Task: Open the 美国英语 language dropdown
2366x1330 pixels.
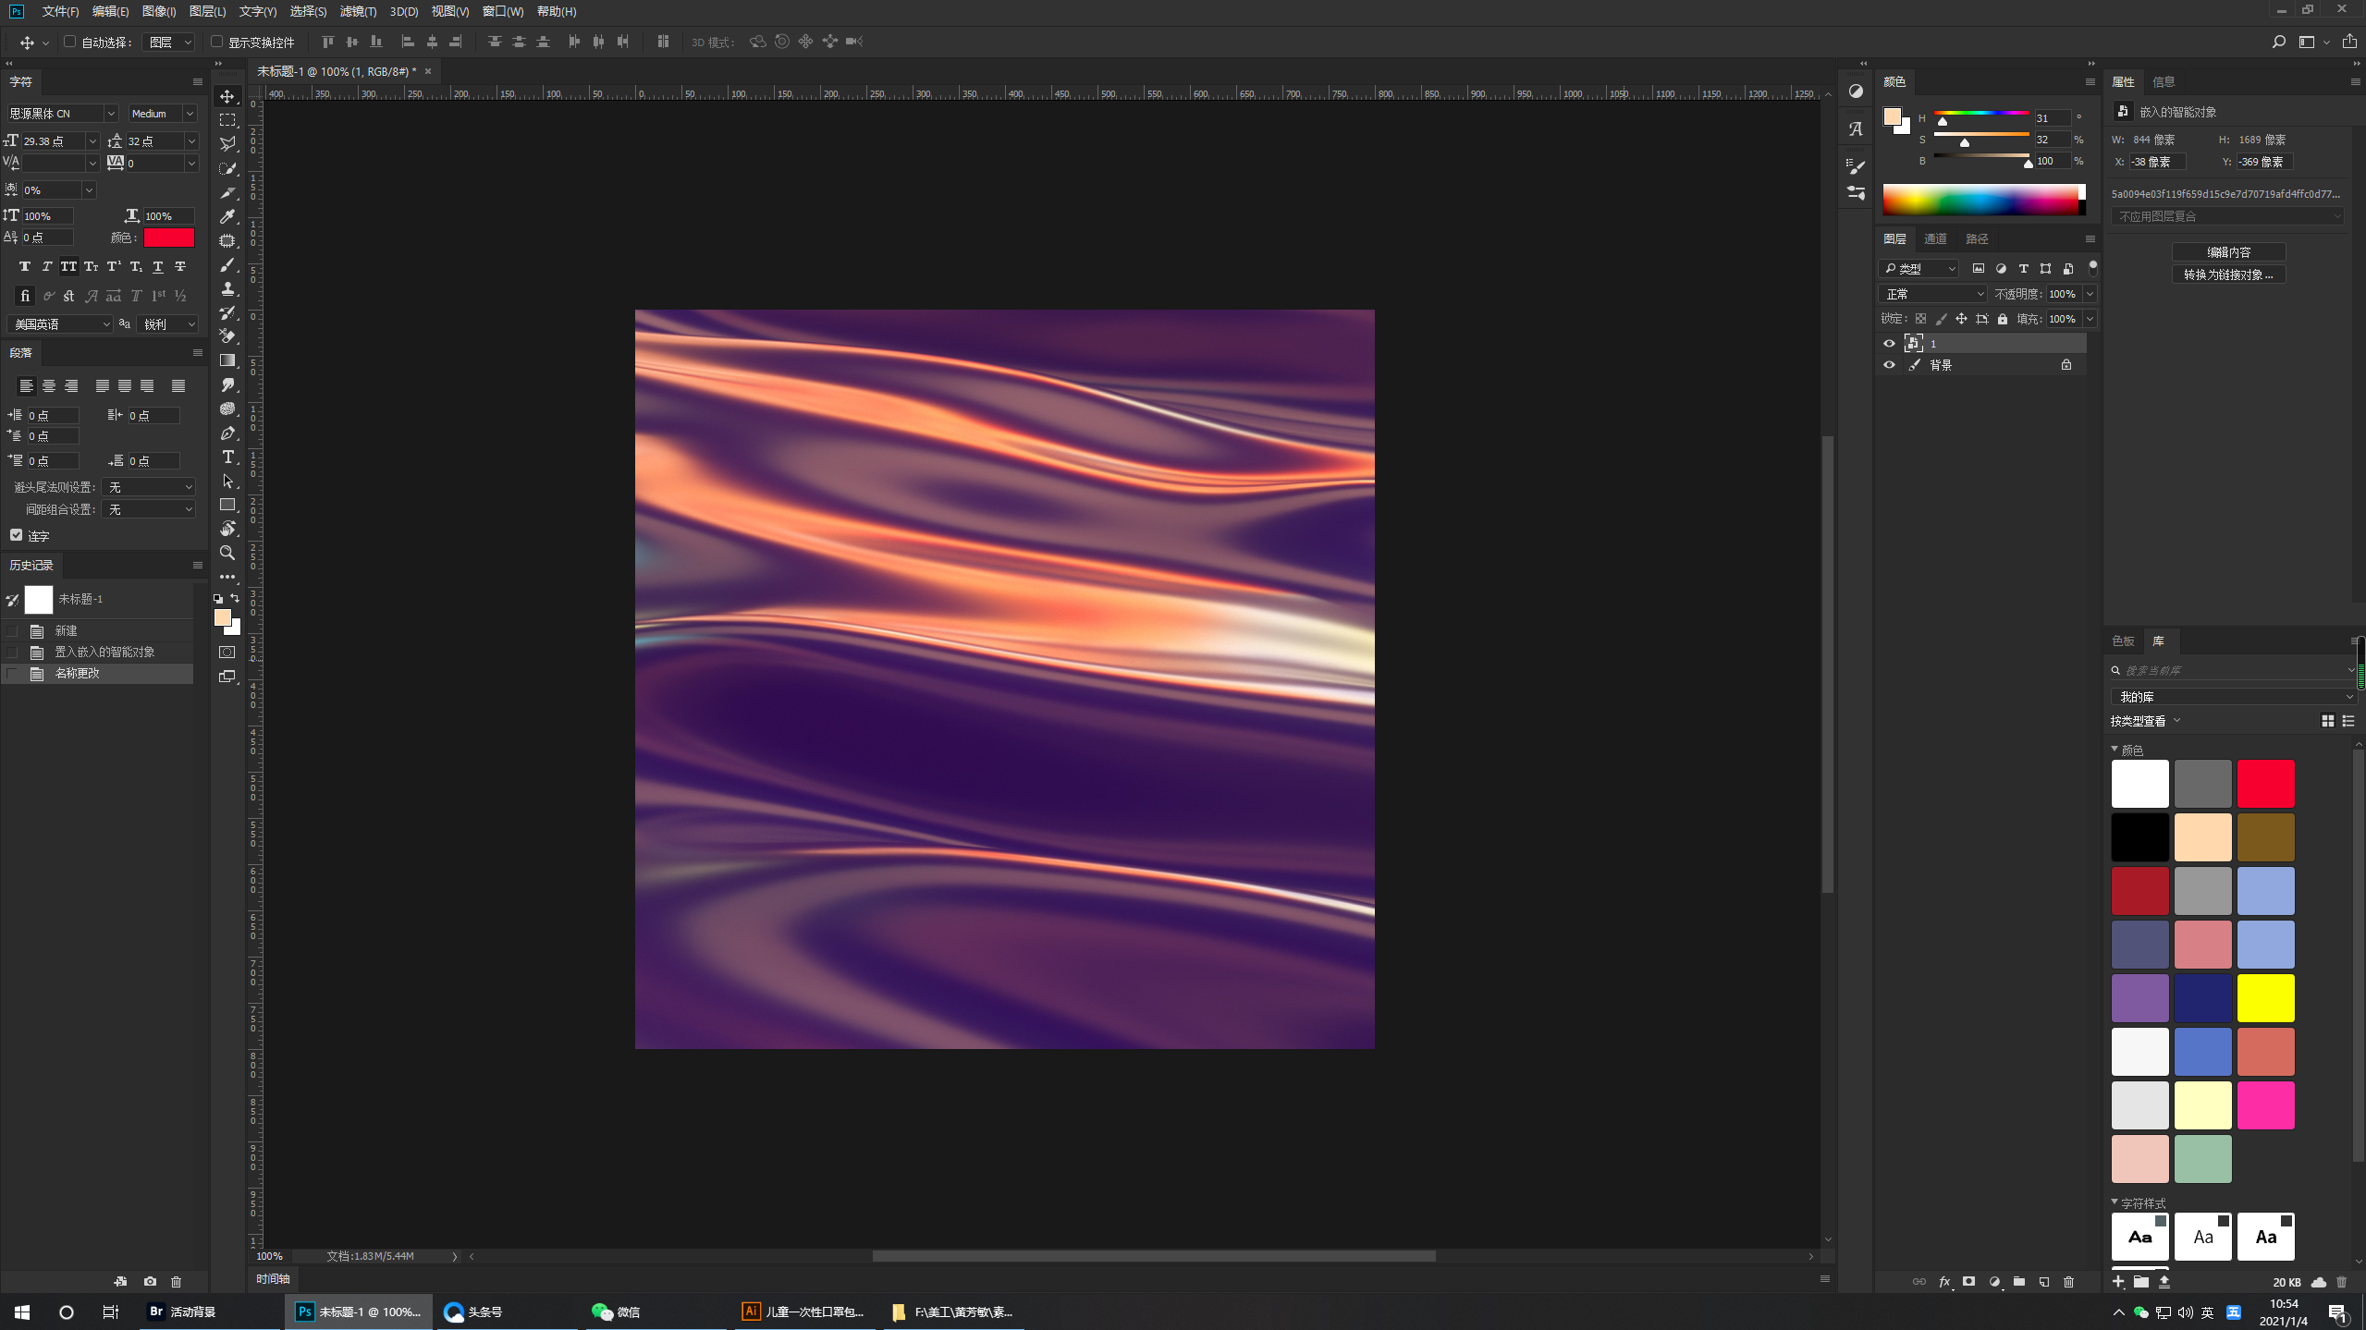Action: point(60,324)
